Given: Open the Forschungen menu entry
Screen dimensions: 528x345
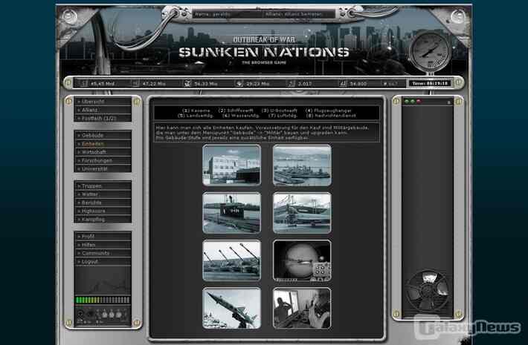Looking at the screenshot, I should point(103,160).
